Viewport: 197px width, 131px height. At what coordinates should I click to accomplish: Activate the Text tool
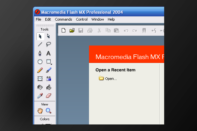(x=49, y=53)
